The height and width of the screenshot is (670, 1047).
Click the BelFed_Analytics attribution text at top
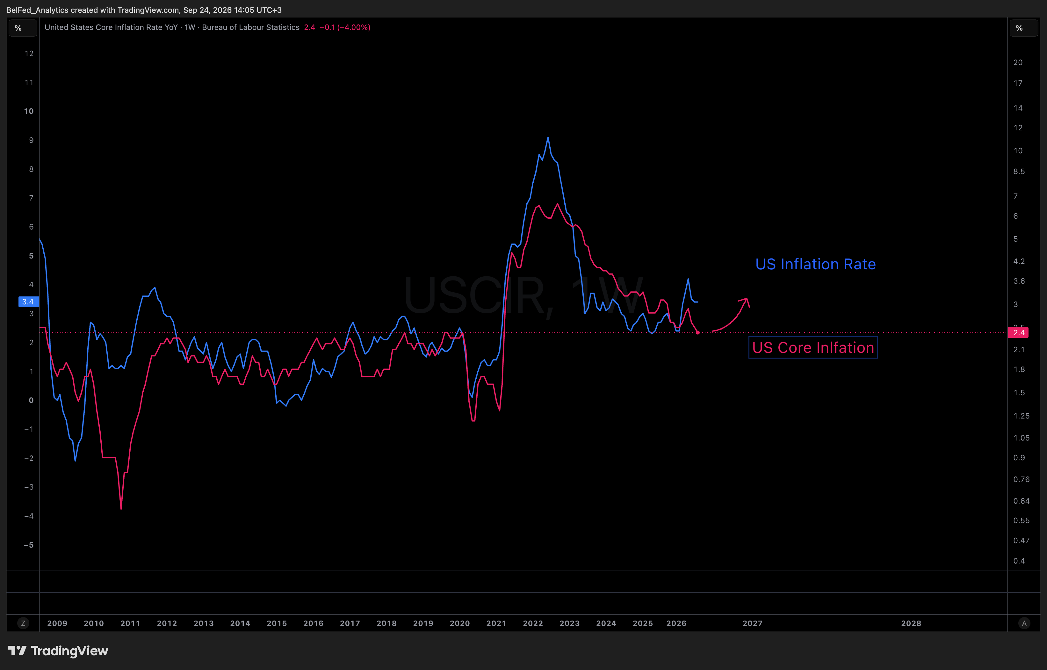tap(144, 10)
